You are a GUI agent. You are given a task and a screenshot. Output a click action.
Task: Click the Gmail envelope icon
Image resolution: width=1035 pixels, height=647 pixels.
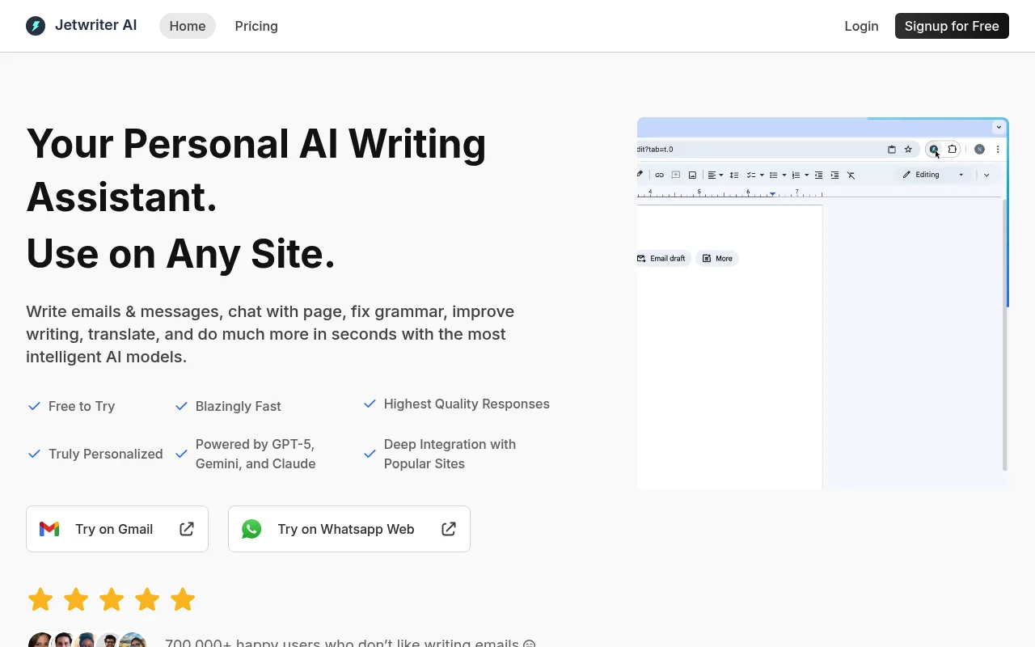[x=49, y=529]
